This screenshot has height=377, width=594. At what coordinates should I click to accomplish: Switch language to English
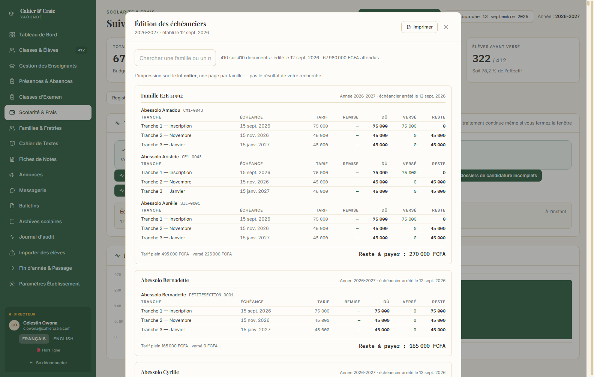pos(63,339)
